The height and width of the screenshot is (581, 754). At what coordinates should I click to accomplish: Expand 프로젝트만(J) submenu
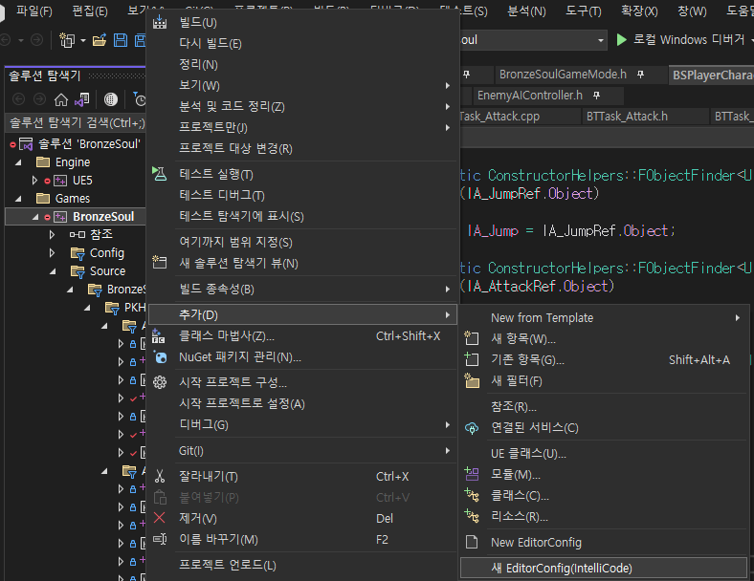[x=447, y=128]
